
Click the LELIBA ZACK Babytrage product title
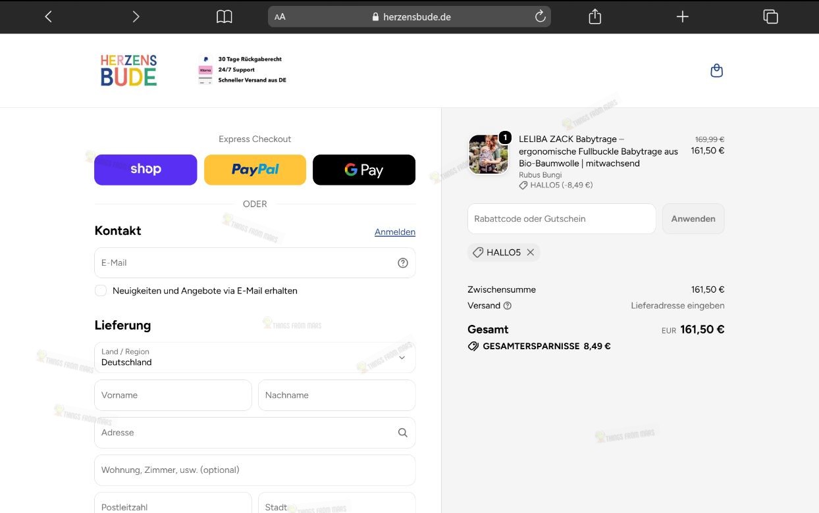[598, 151]
